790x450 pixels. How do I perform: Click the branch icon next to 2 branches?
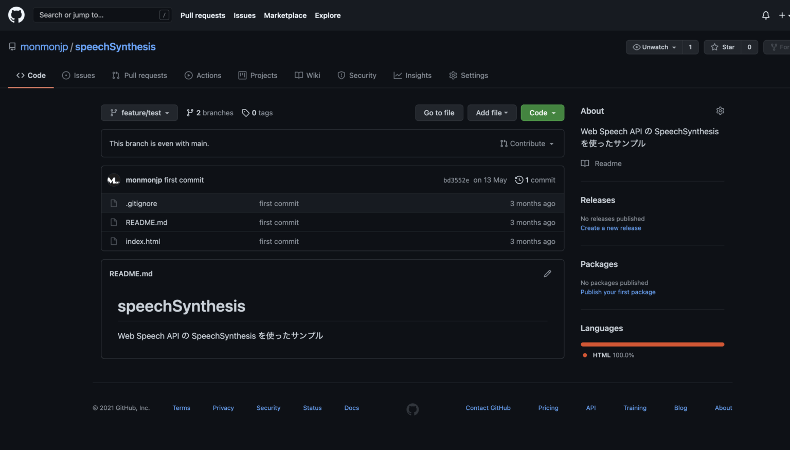point(190,113)
